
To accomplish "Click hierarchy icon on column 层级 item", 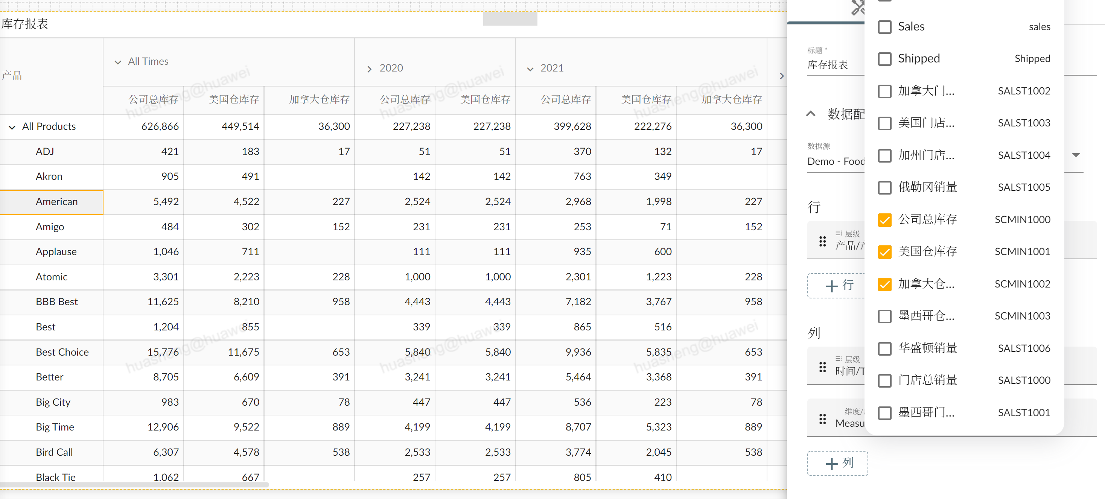I will 838,359.
